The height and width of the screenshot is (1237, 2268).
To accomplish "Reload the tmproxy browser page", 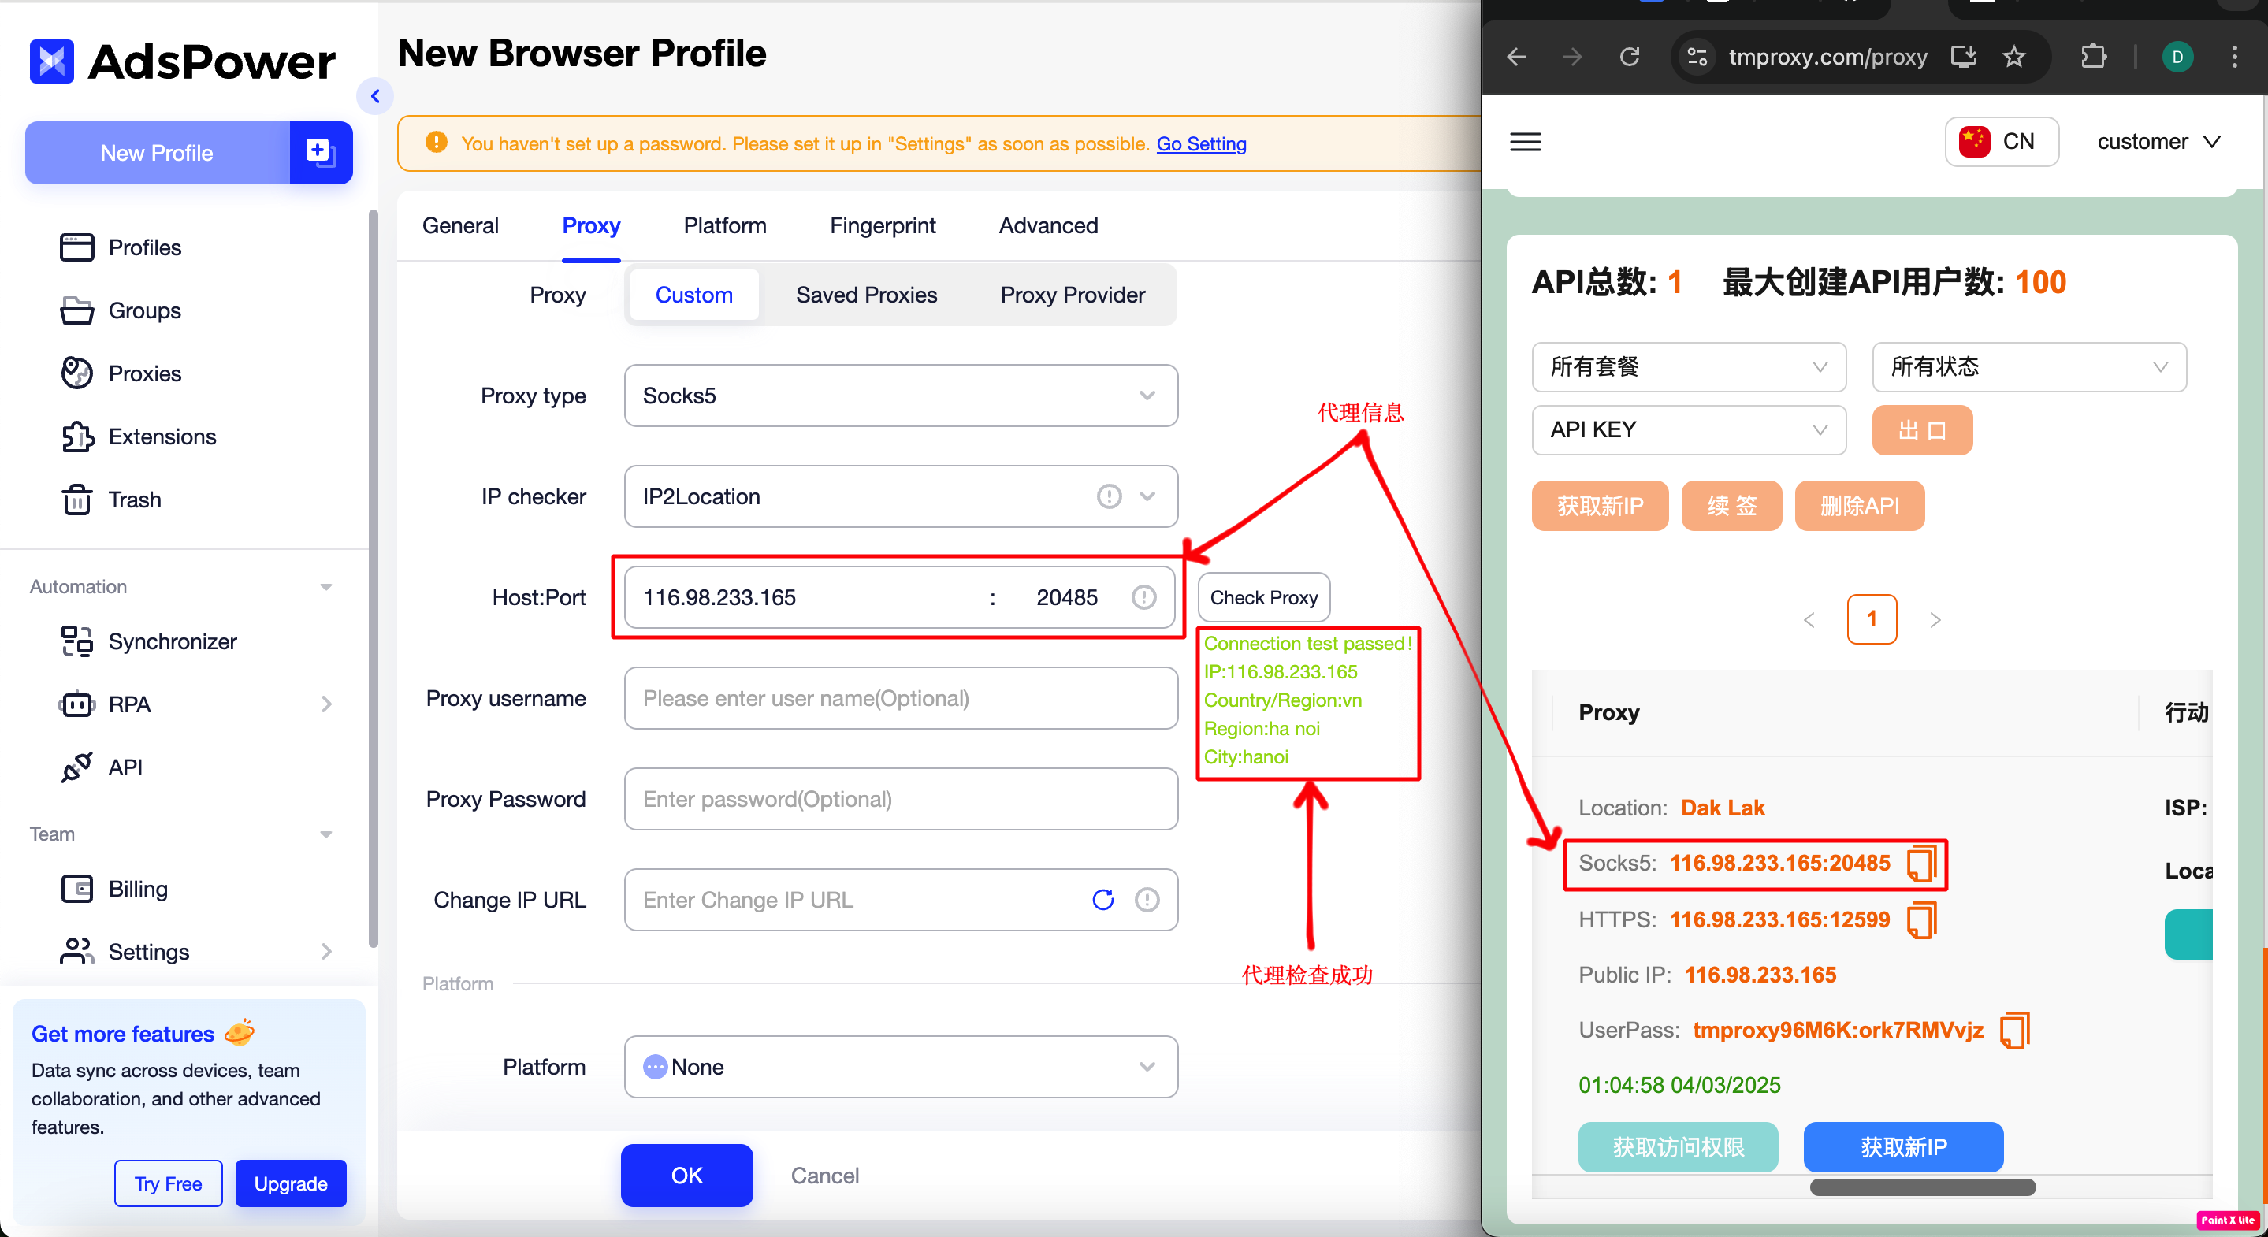I will [x=1630, y=58].
